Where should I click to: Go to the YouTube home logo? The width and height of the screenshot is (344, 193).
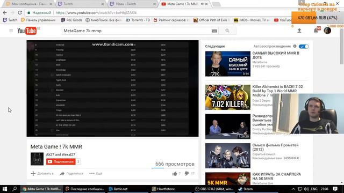pos(27,31)
